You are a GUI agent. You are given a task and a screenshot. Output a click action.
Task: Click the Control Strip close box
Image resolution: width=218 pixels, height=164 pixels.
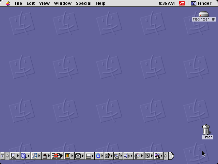[x=2, y=156]
